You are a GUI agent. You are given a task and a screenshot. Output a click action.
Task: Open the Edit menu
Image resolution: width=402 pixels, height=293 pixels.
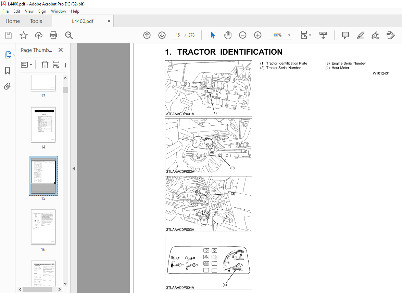[x=17, y=11]
